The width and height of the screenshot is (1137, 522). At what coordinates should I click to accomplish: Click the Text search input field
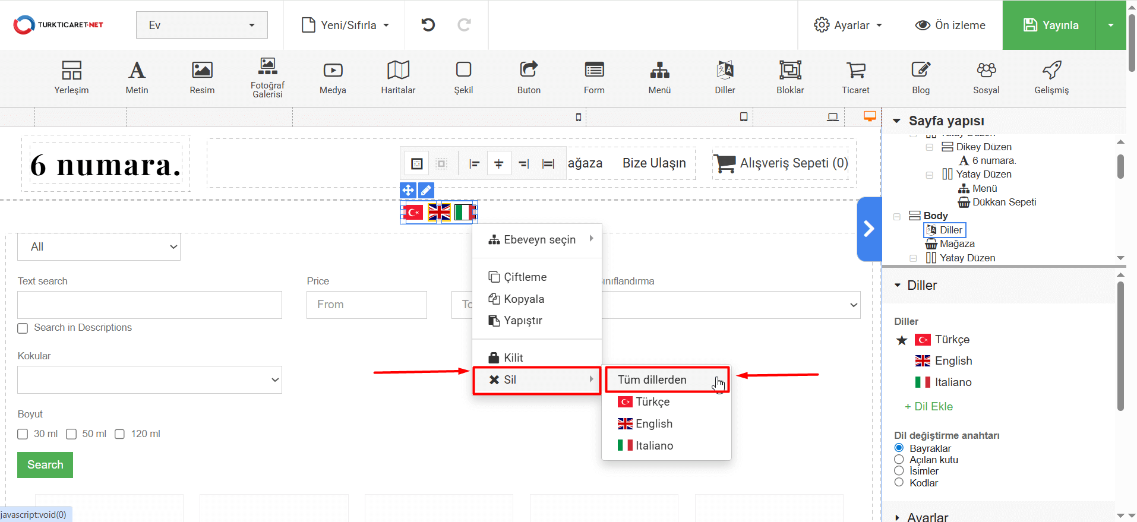(150, 305)
